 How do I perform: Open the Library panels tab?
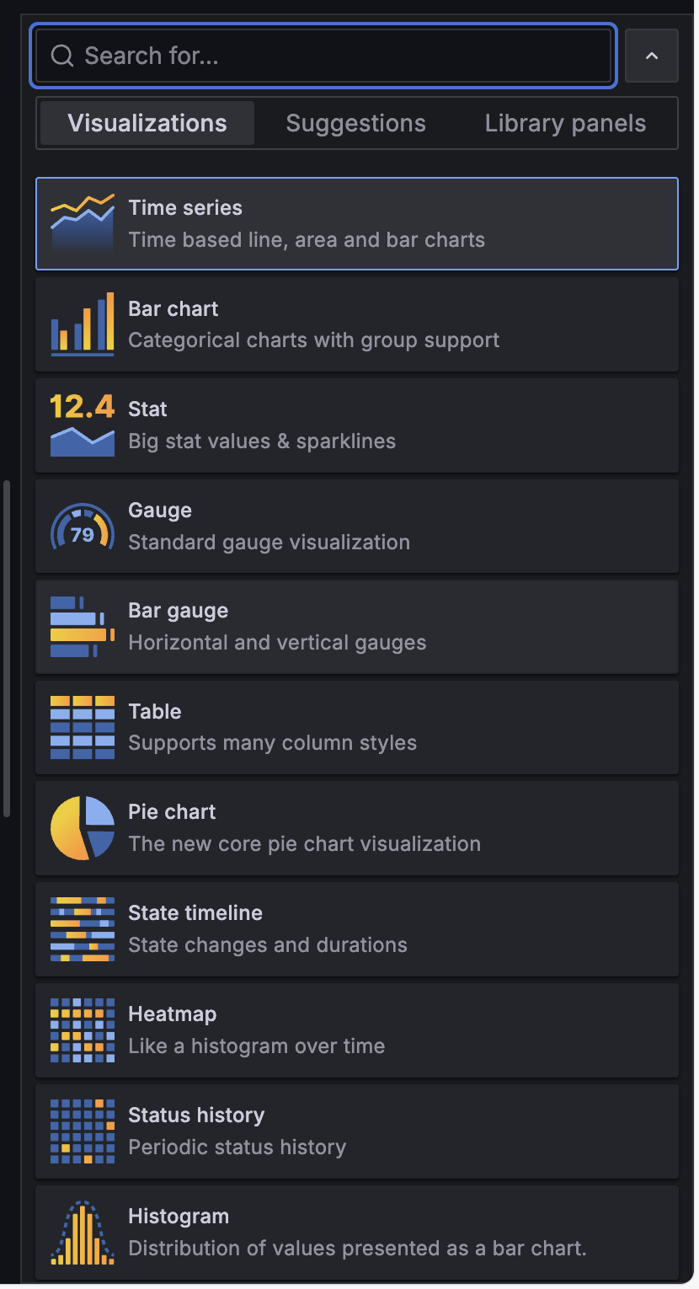tap(565, 123)
